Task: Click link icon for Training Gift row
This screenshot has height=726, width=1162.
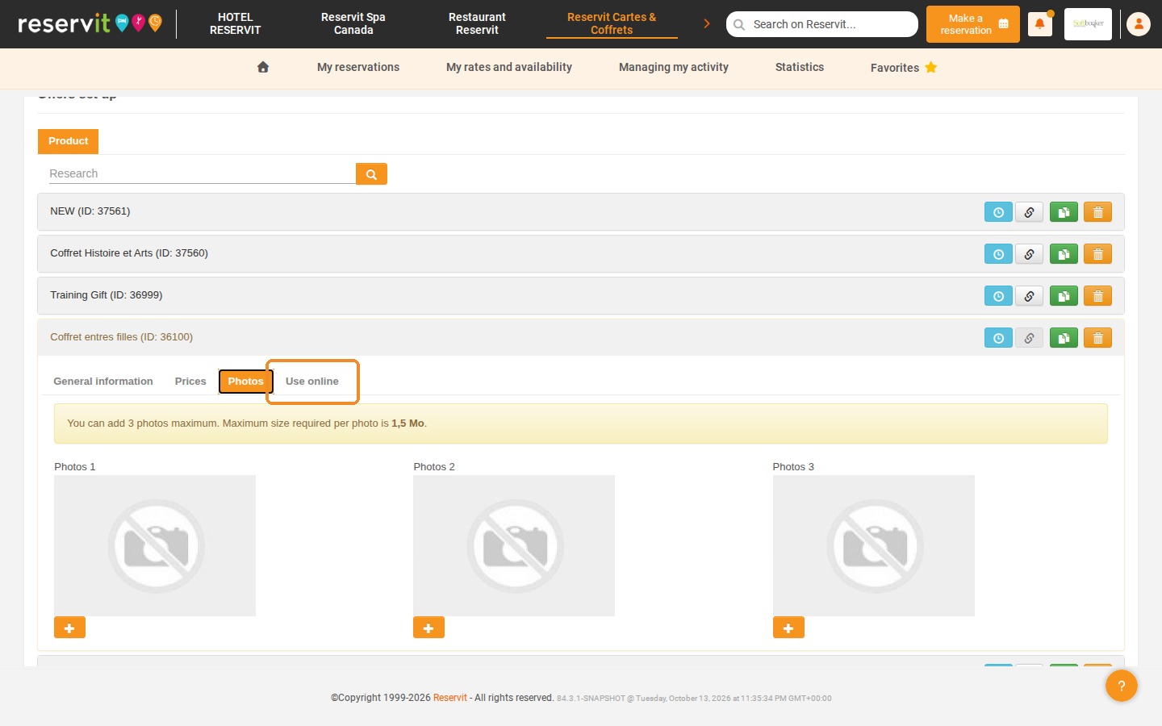Action: point(1029,296)
